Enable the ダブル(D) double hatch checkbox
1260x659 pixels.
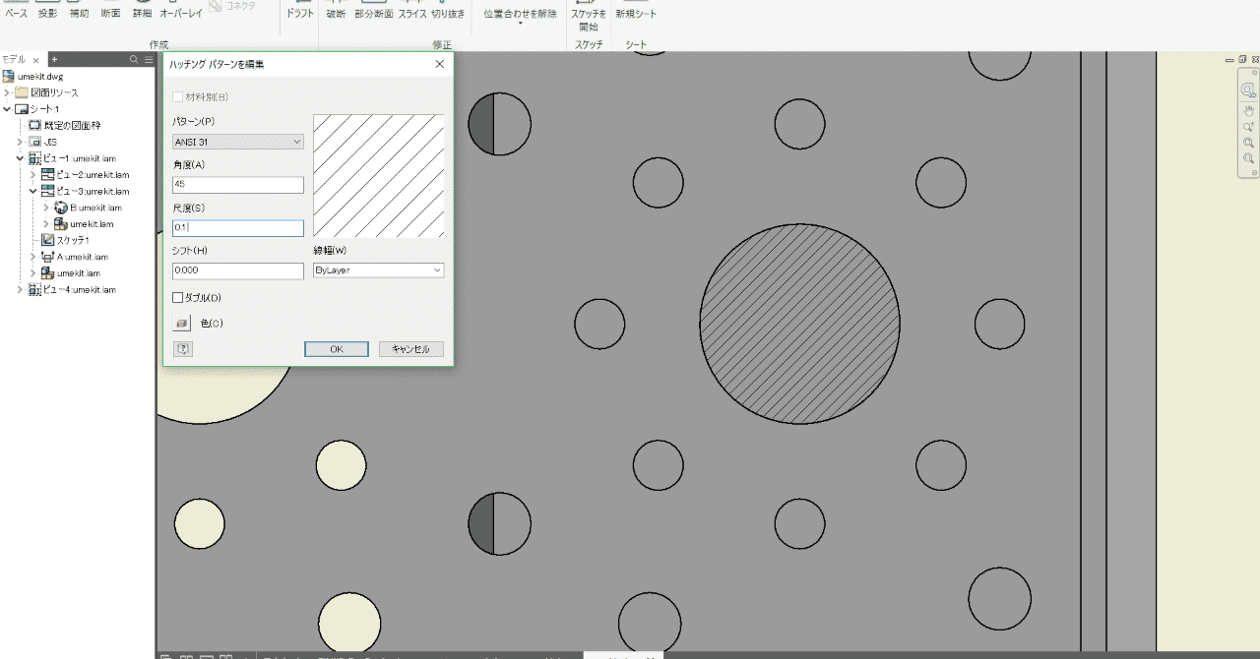178,297
